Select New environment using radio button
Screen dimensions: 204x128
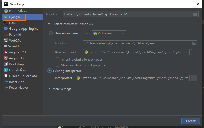click(x=51, y=33)
